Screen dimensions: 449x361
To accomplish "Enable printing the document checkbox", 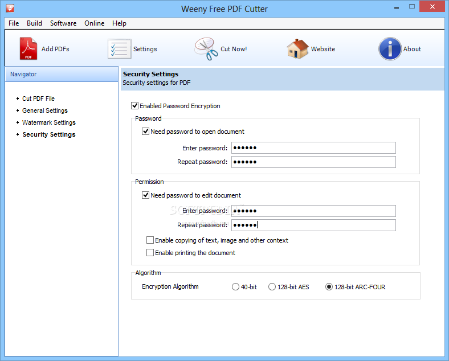I will [150, 253].
